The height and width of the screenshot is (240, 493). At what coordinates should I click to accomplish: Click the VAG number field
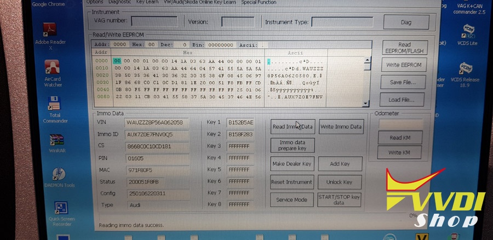154,21
